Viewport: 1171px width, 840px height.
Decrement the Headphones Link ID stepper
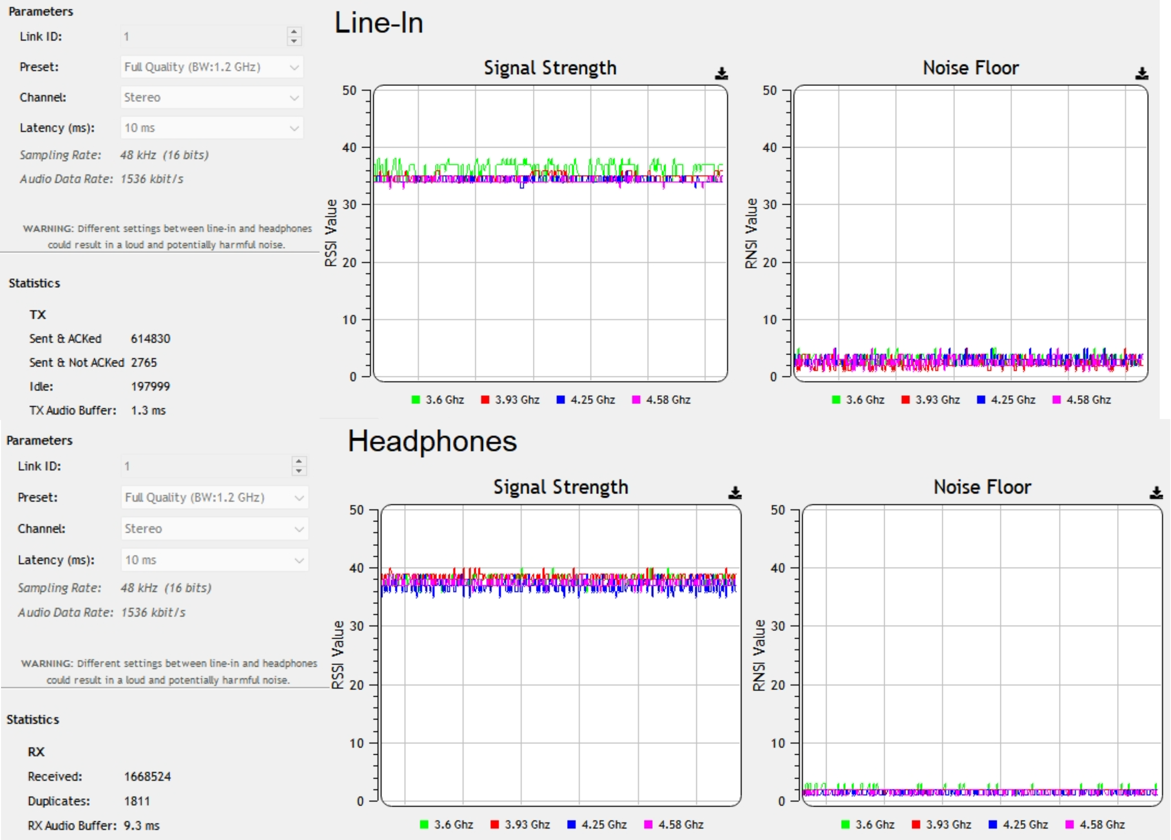[x=299, y=471]
